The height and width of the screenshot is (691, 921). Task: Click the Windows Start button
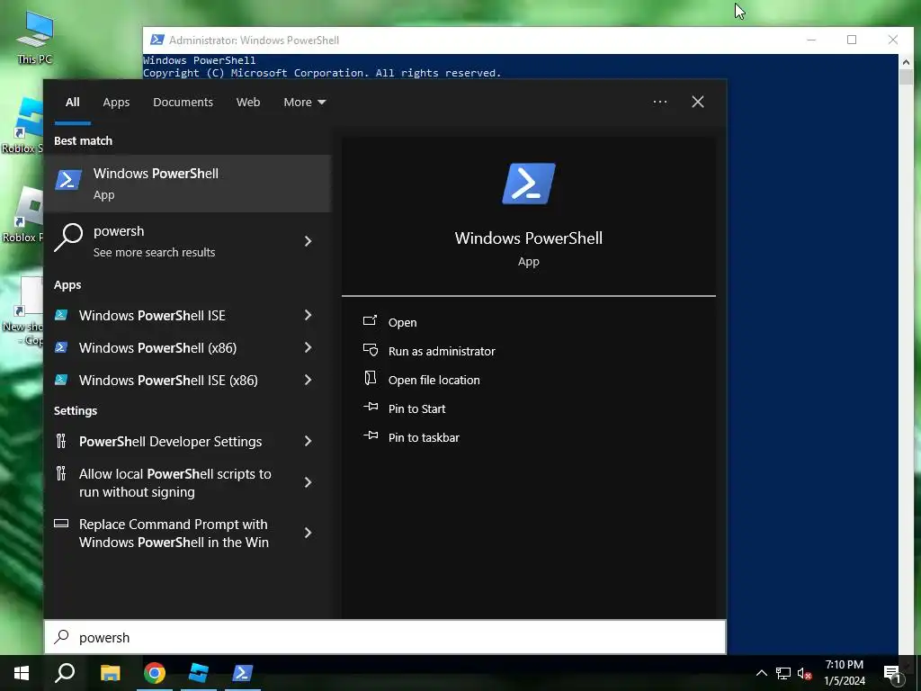[22, 673]
